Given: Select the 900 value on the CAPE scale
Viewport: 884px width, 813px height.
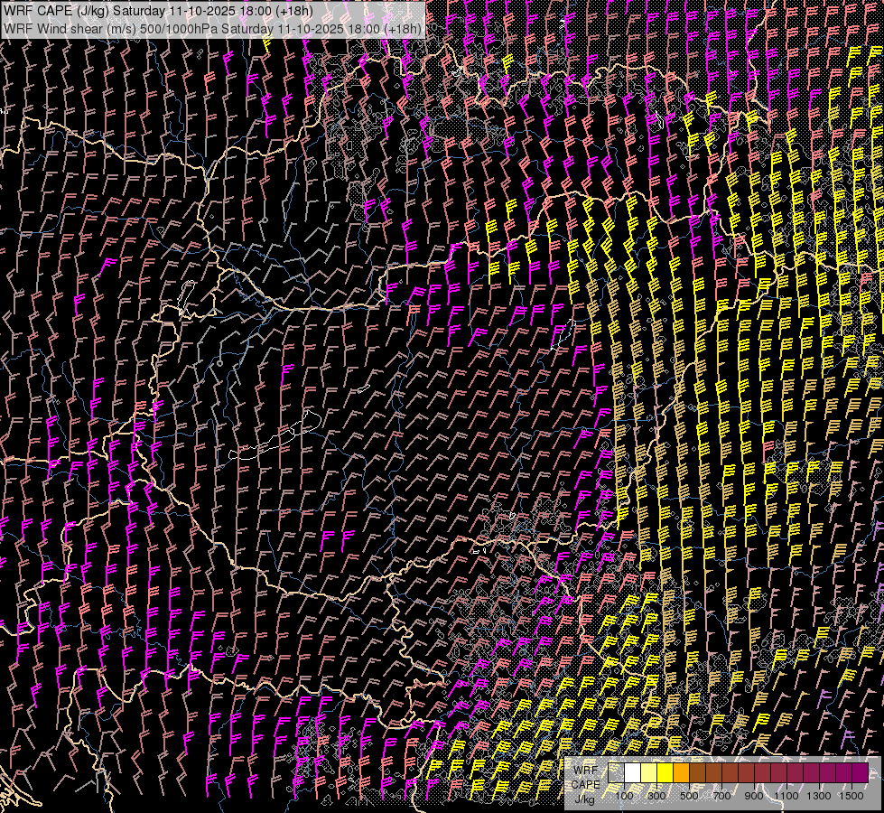Looking at the screenshot, I should (754, 795).
